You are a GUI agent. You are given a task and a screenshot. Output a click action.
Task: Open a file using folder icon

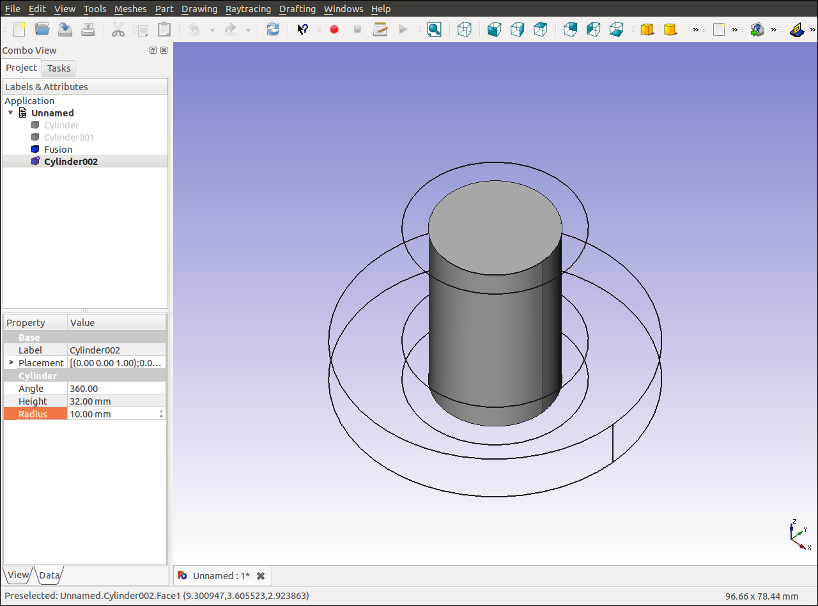pyautogui.click(x=42, y=29)
